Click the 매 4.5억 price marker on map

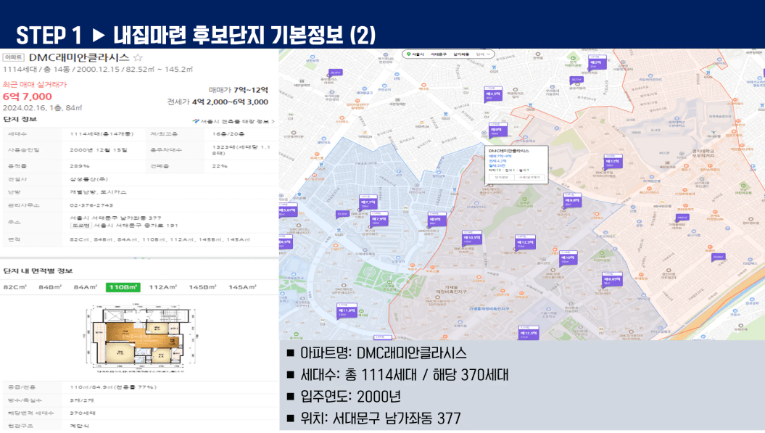tap(493, 94)
